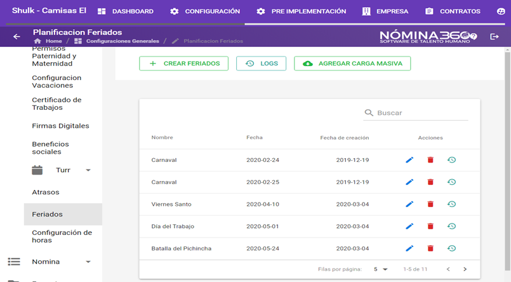Delete the Día del Trabajo holiday
The image size is (511, 282).
430,226
